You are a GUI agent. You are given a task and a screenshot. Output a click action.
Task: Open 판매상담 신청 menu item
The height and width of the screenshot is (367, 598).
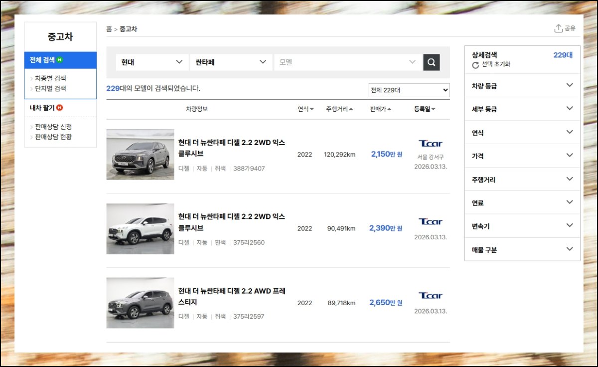point(53,127)
